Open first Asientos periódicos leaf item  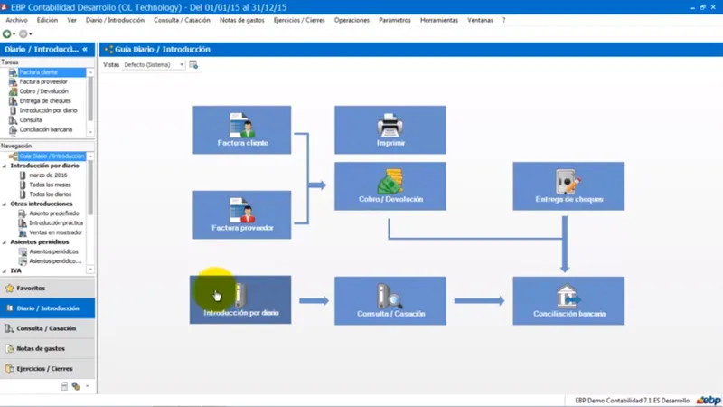53,251
